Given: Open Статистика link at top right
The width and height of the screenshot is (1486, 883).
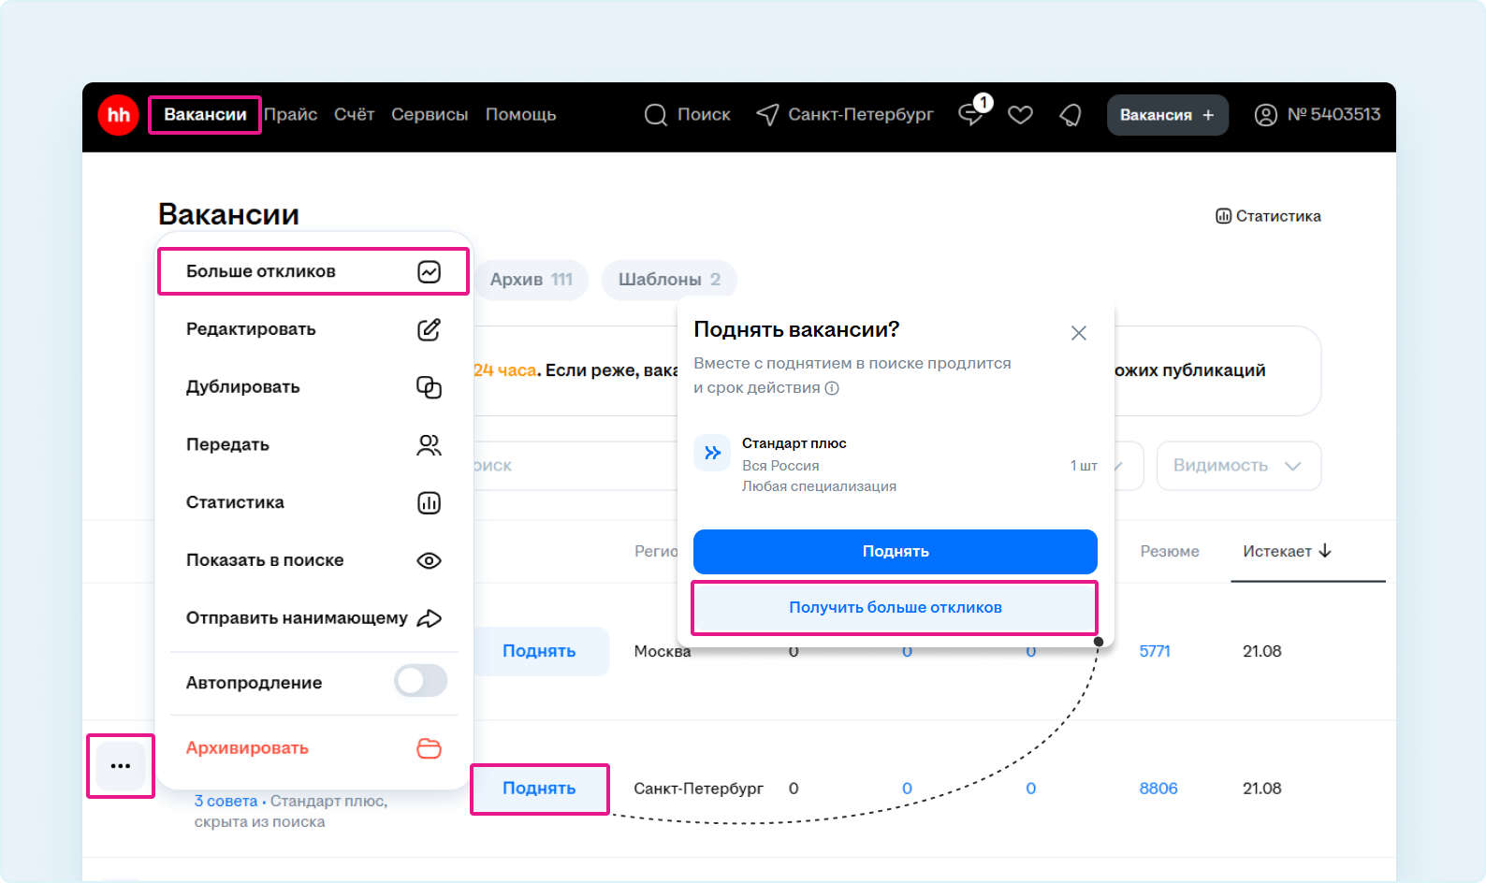Looking at the screenshot, I should [1269, 216].
